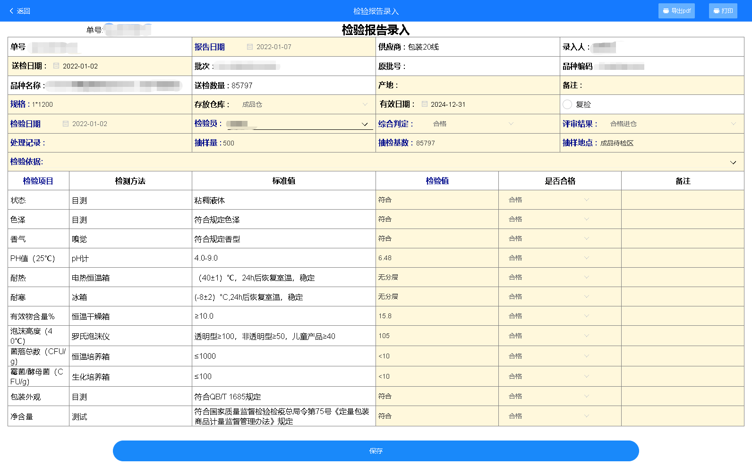Click the 保存 save button
The width and height of the screenshot is (752, 466).
click(x=376, y=451)
